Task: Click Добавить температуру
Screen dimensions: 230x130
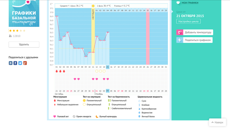Action: [x=198, y=32]
